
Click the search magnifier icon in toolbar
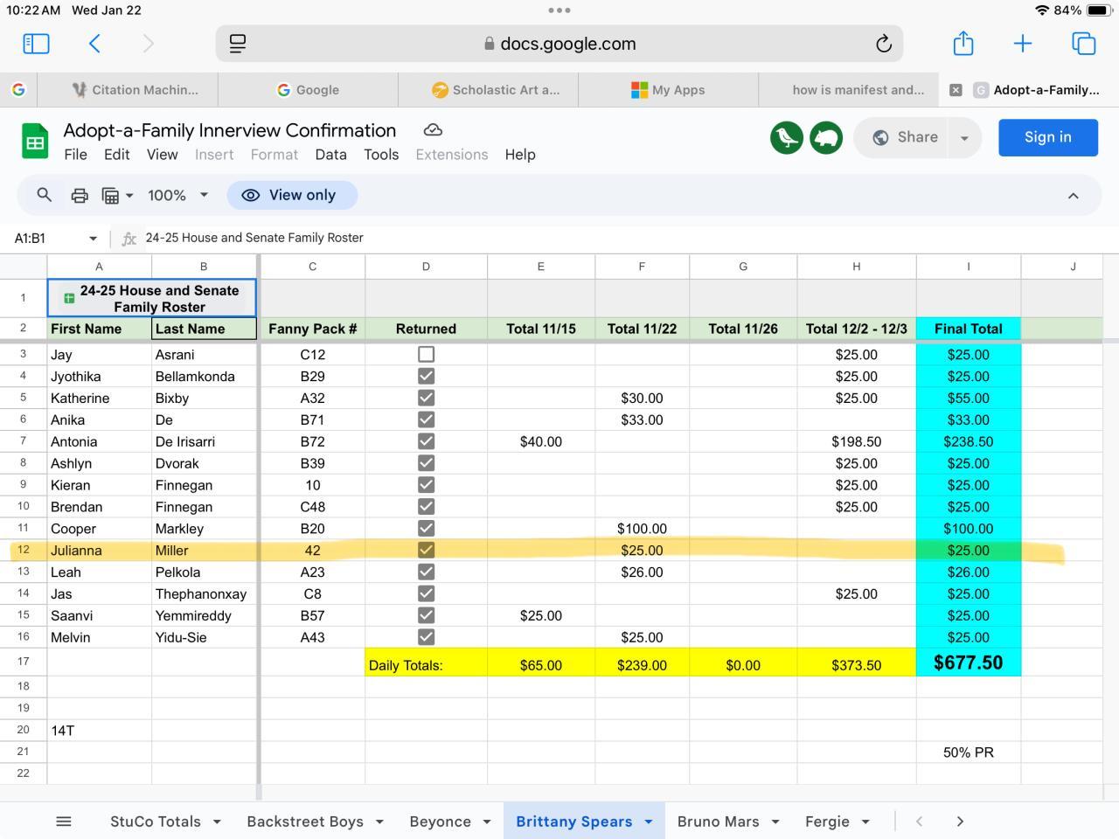pyautogui.click(x=44, y=195)
